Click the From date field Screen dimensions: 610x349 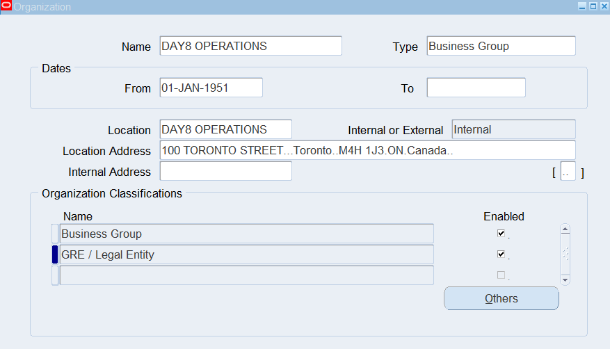click(211, 88)
